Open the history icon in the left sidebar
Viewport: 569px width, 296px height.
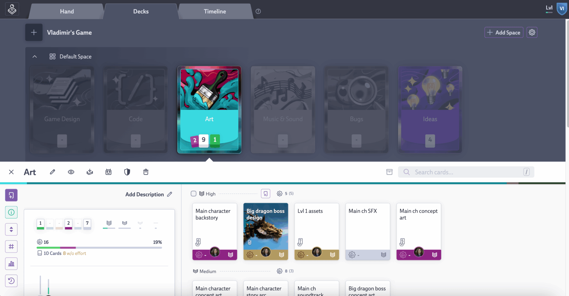11,281
